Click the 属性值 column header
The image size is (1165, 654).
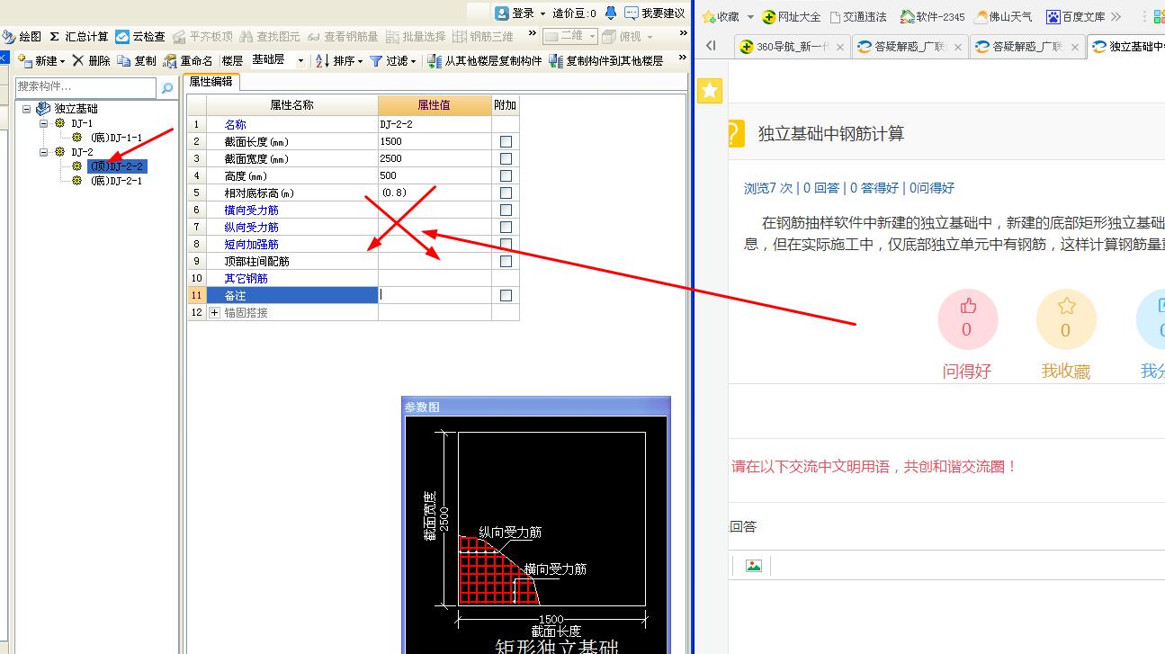point(435,105)
